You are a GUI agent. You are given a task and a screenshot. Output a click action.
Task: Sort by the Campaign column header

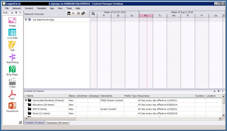pyautogui.click(x=94, y=96)
